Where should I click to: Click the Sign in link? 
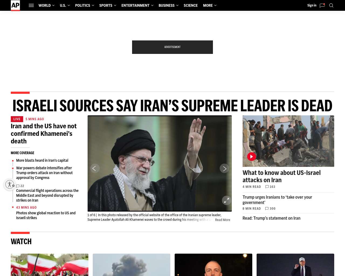click(312, 5)
